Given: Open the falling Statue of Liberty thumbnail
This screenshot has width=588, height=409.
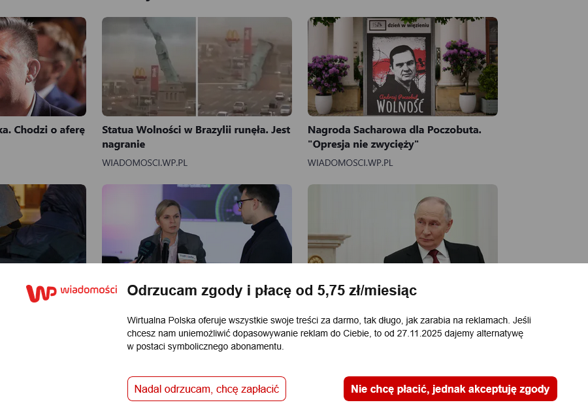Looking at the screenshot, I should click(x=197, y=67).
